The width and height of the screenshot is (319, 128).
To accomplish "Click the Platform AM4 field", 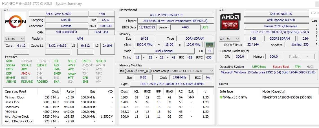I will coord(80,39).
